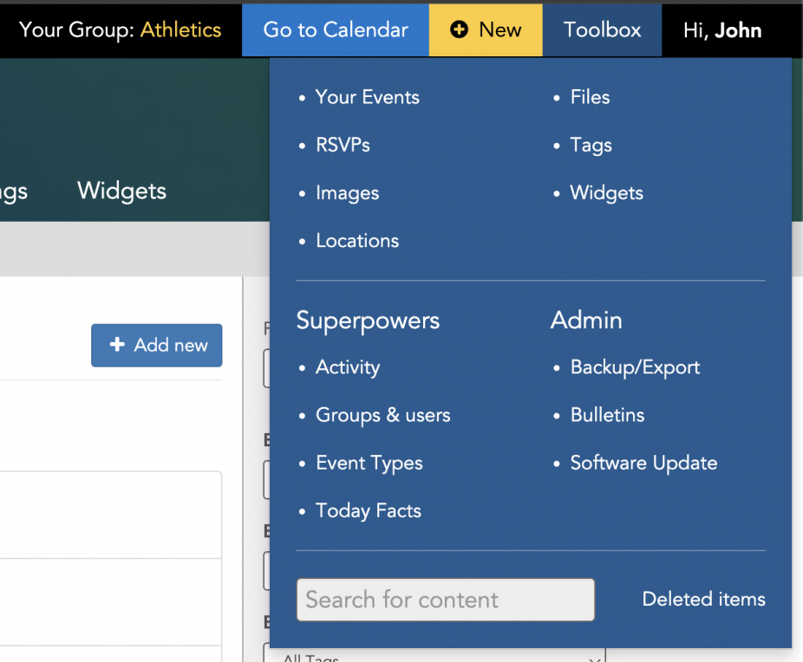Select Tags in the Toolbox menu
Viewport: 803px width, 662px height.
[591, 145]
